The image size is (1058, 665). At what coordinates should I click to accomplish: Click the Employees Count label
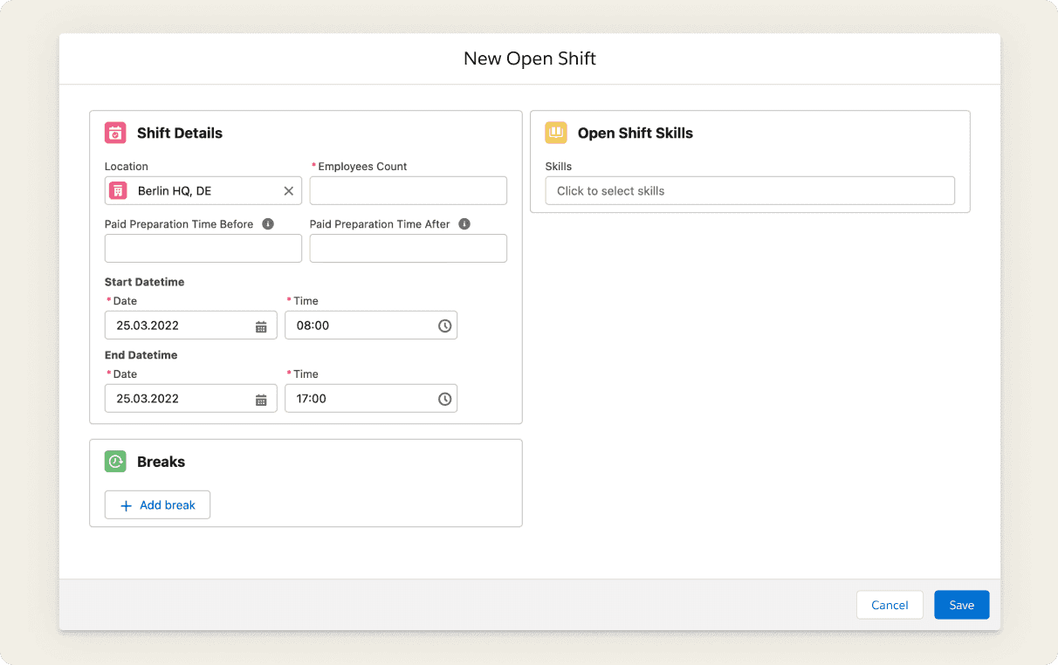362,166
